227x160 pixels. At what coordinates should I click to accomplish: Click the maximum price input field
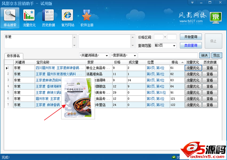172,37
